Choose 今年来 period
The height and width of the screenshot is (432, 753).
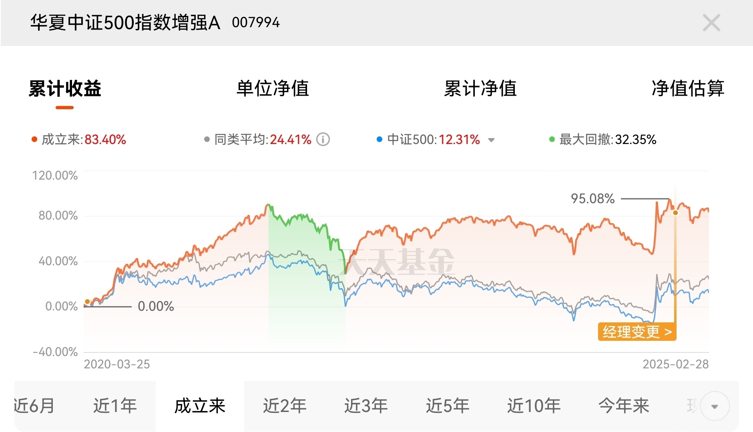pyautogui.click(x=624, y=406)
